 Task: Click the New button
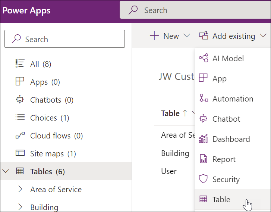170,36
